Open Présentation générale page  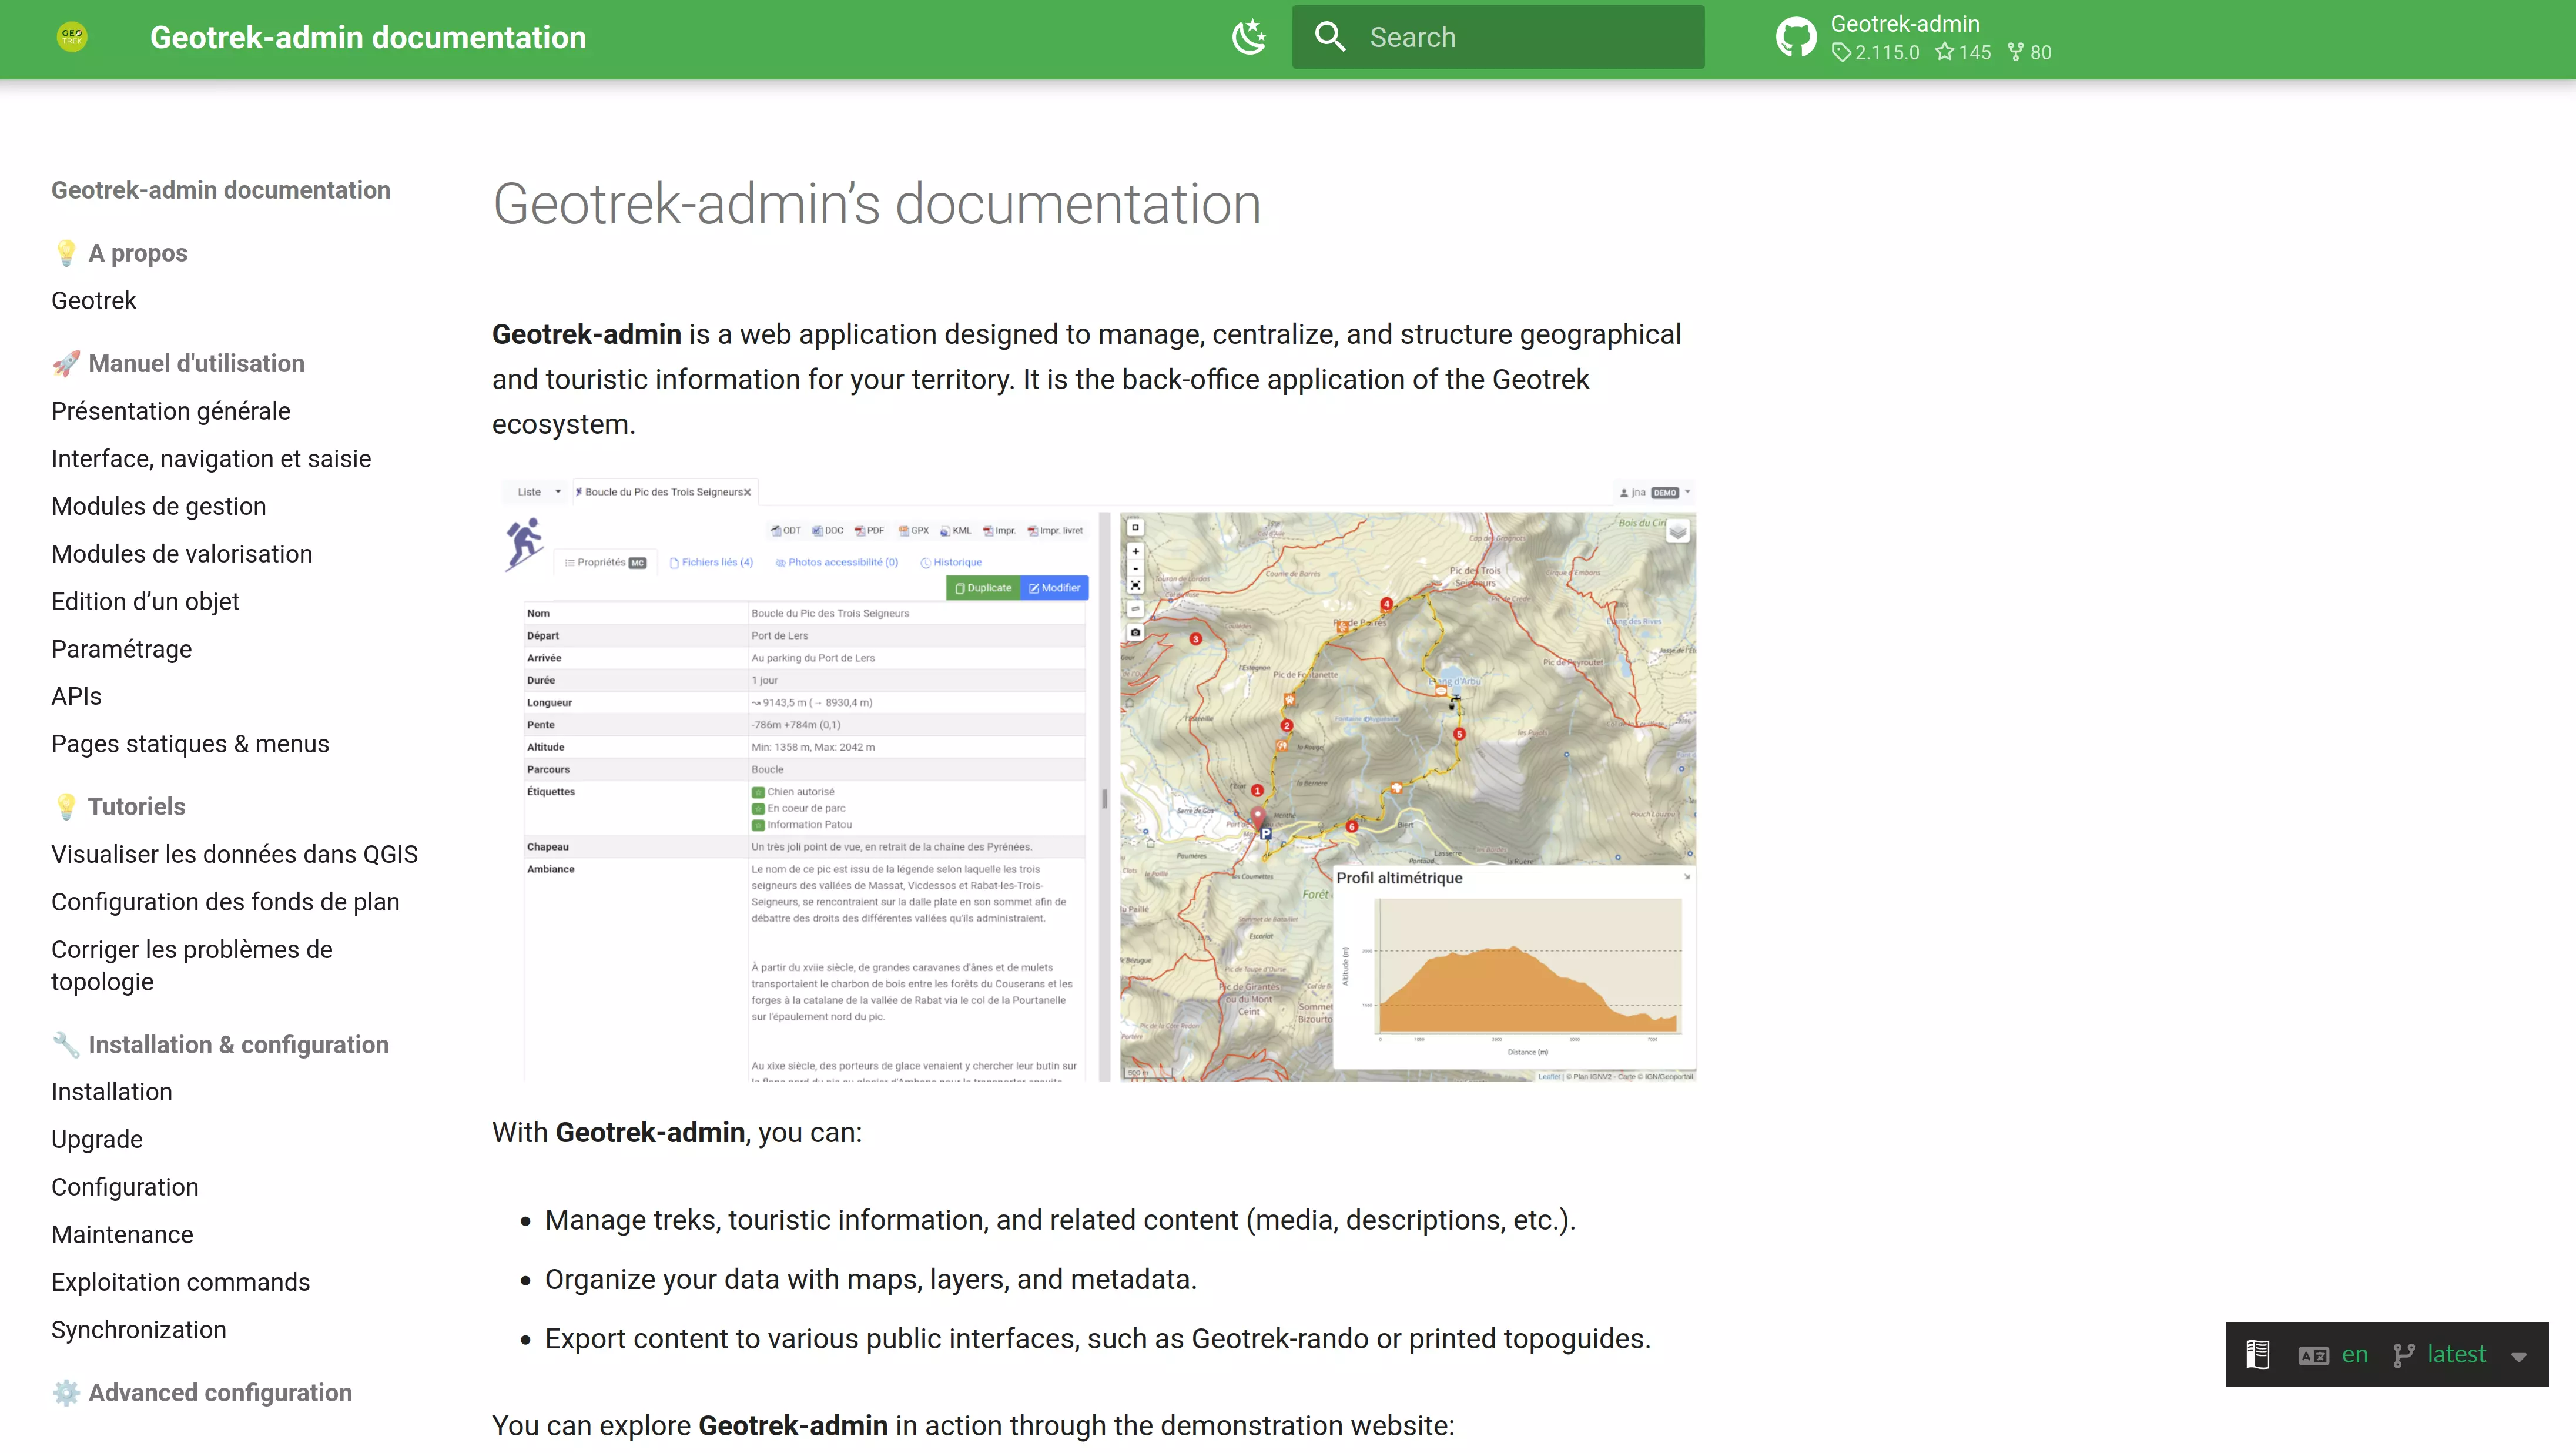pos(171,411)
